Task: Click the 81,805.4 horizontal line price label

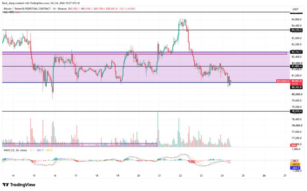Action: coord(297,66)
